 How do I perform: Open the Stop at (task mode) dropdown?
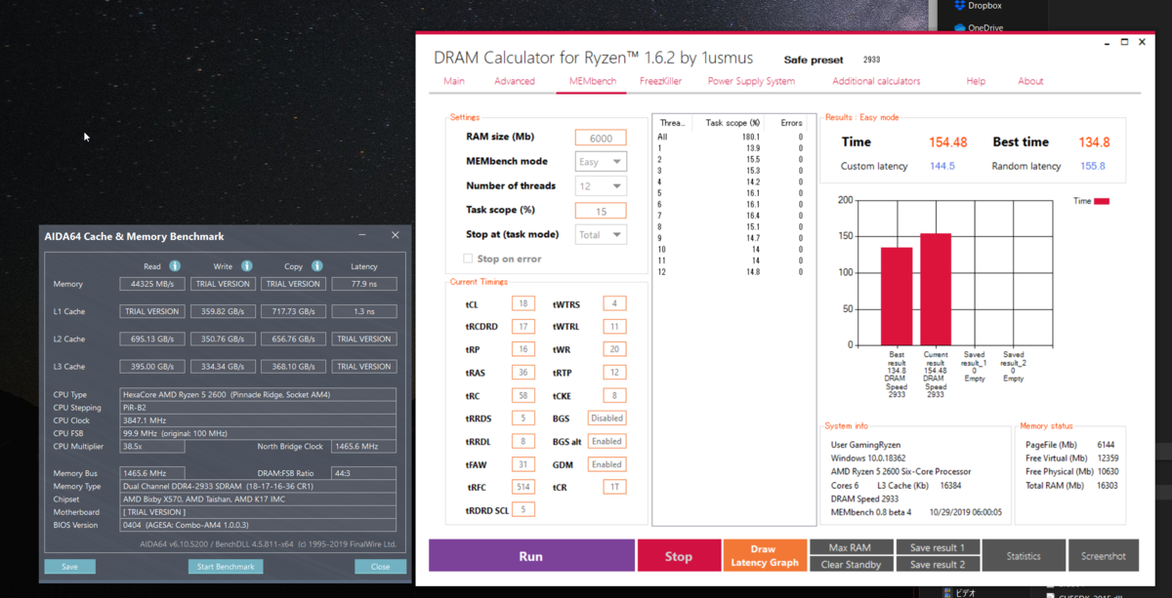click(601, 235)
